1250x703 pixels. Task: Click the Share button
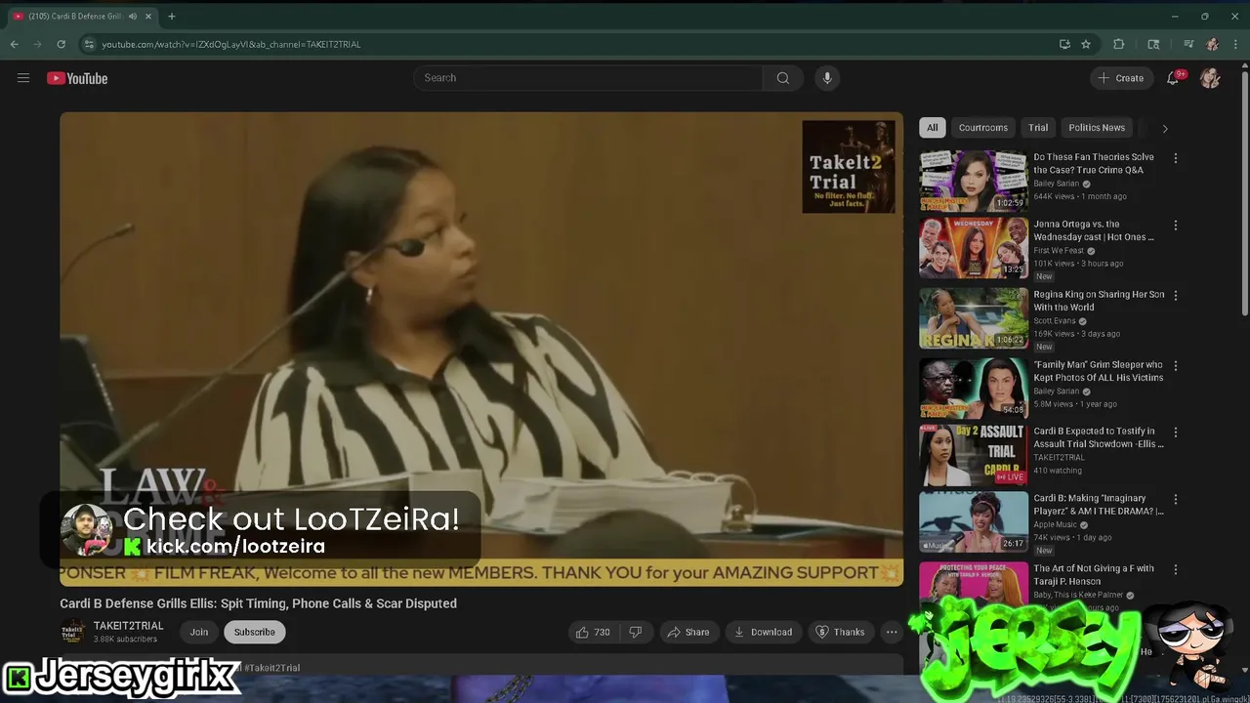688,632
